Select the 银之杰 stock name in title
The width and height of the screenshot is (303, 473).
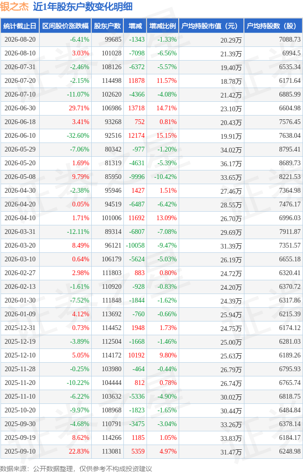14,7
